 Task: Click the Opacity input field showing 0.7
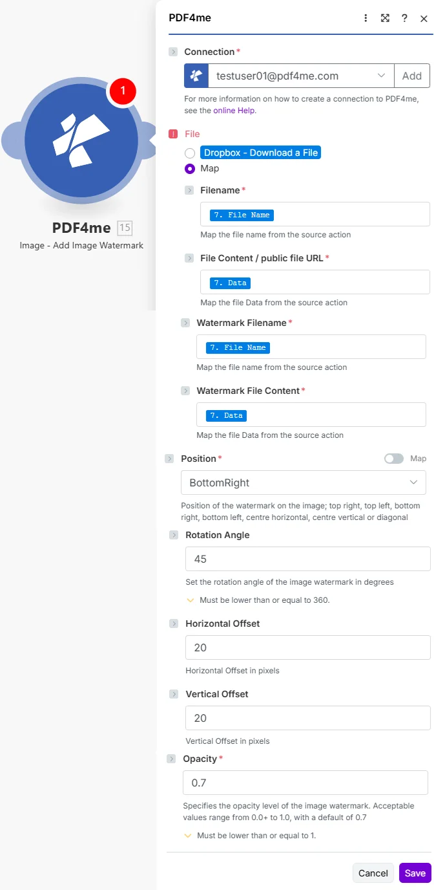pyautogui.click(x=305, y=783)
